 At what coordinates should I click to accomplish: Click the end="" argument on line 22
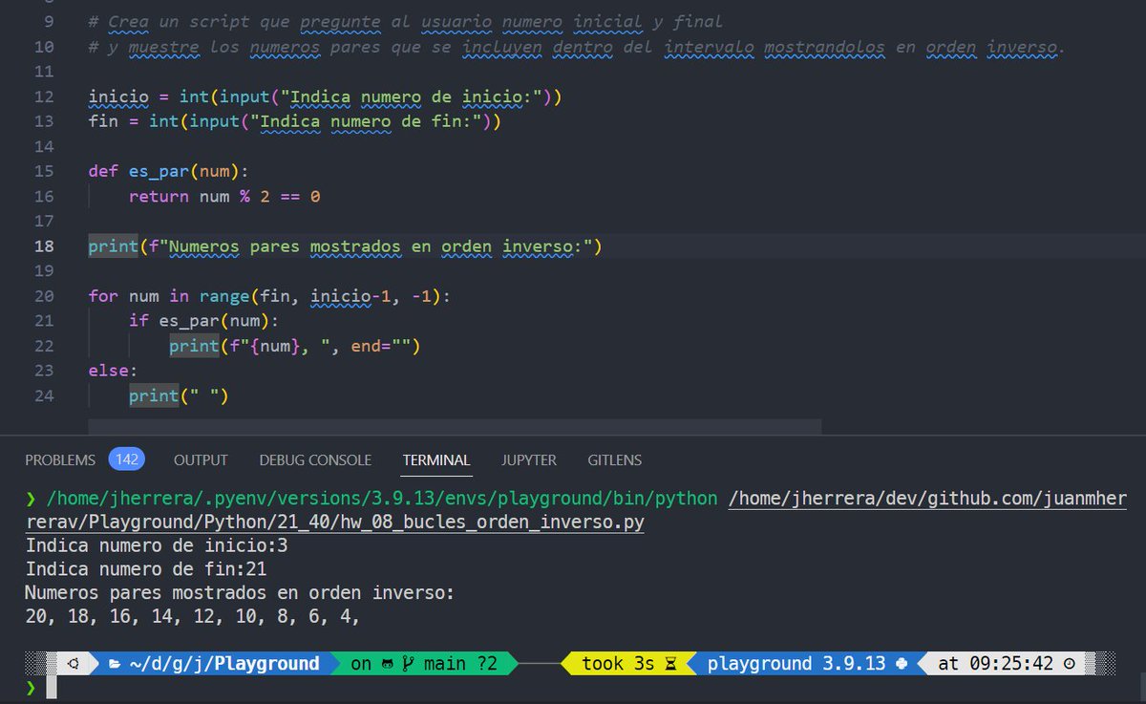381,346
